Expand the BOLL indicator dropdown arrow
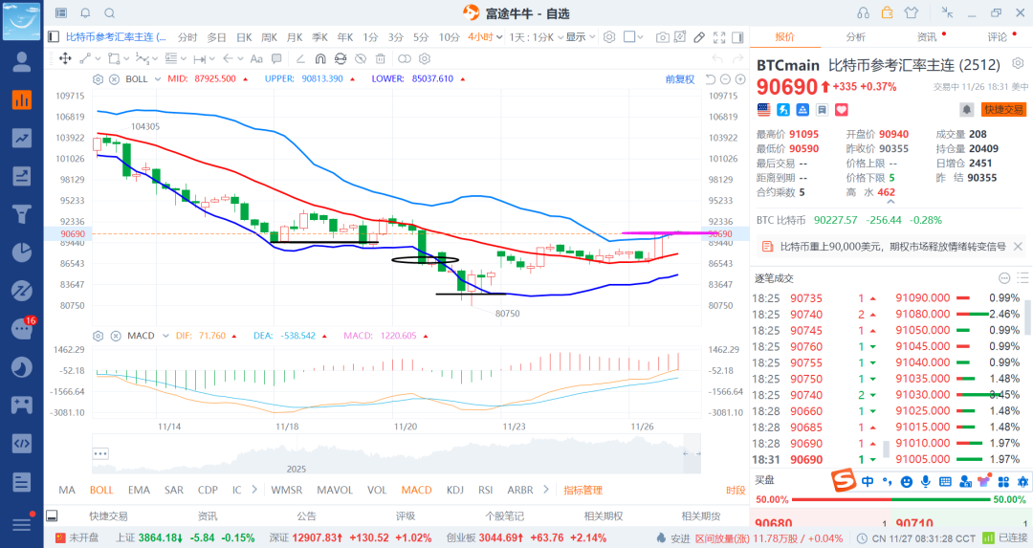Screen dimensions: 1033x548 click(158, 79)
